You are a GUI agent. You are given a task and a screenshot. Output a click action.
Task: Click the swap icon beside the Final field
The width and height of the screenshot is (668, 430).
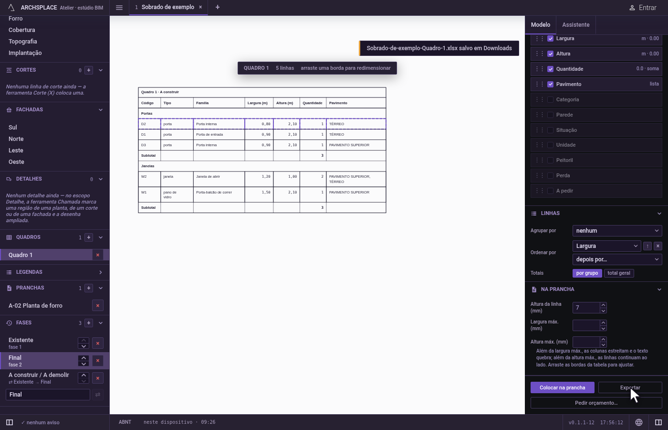point(98,395)
